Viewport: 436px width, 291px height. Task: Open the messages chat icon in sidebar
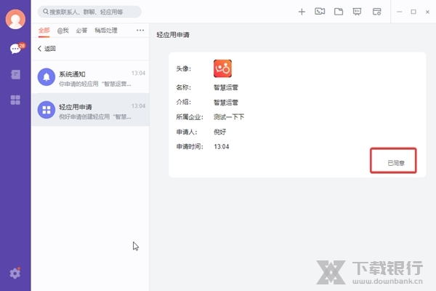pyautogui.click(x=15, y=49)
